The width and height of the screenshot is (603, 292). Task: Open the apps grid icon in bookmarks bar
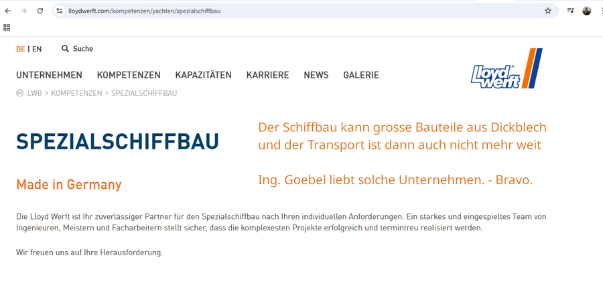pos(7,27)
